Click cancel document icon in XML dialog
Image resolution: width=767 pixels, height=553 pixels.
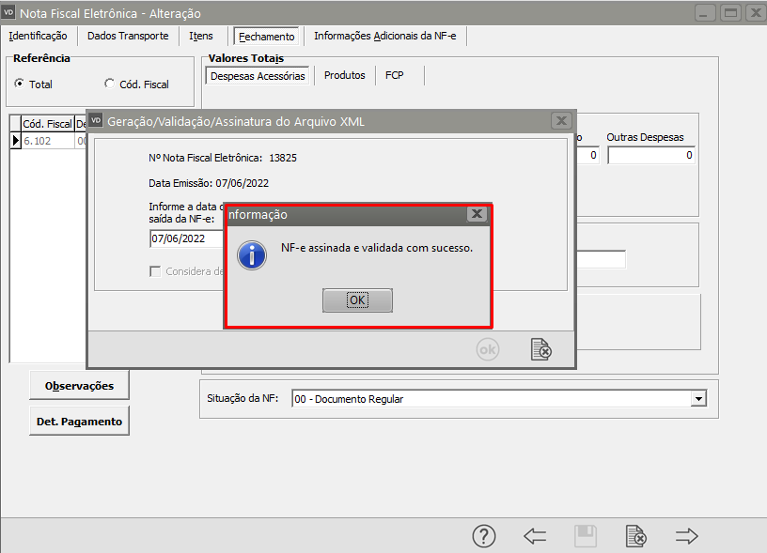pos(540,349)
